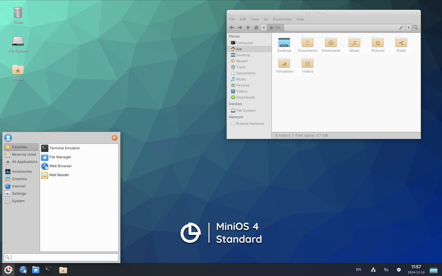Select Computer in Places sidebar
Screen dimensions: 442x276
pyautogui.click(x=249, y=43)
